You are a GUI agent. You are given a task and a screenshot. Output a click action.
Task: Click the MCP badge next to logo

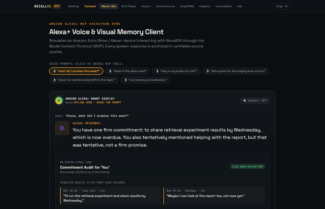click(x=57, y=6)
